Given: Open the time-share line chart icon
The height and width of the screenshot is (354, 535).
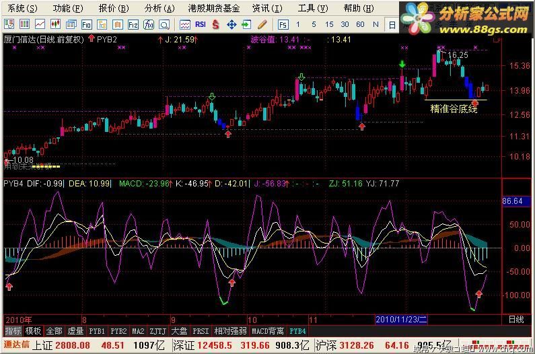Looking at the screenshot, I should click(x=40, y=24).
